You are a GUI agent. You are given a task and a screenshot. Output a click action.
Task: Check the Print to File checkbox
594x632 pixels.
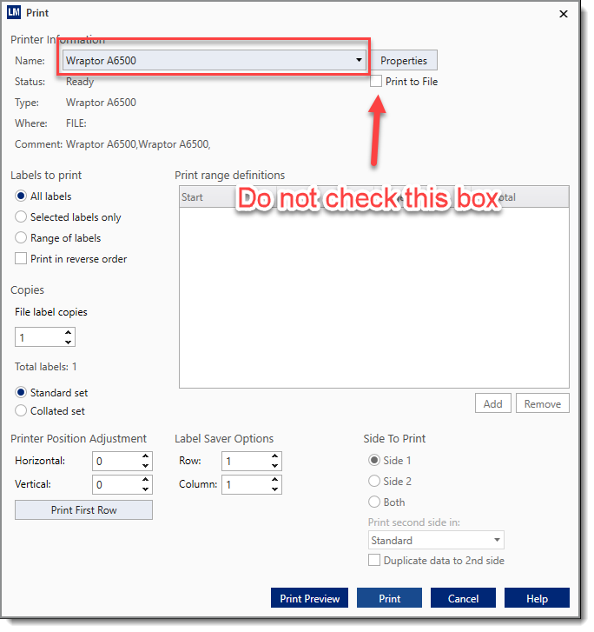(x=376, y=82)
